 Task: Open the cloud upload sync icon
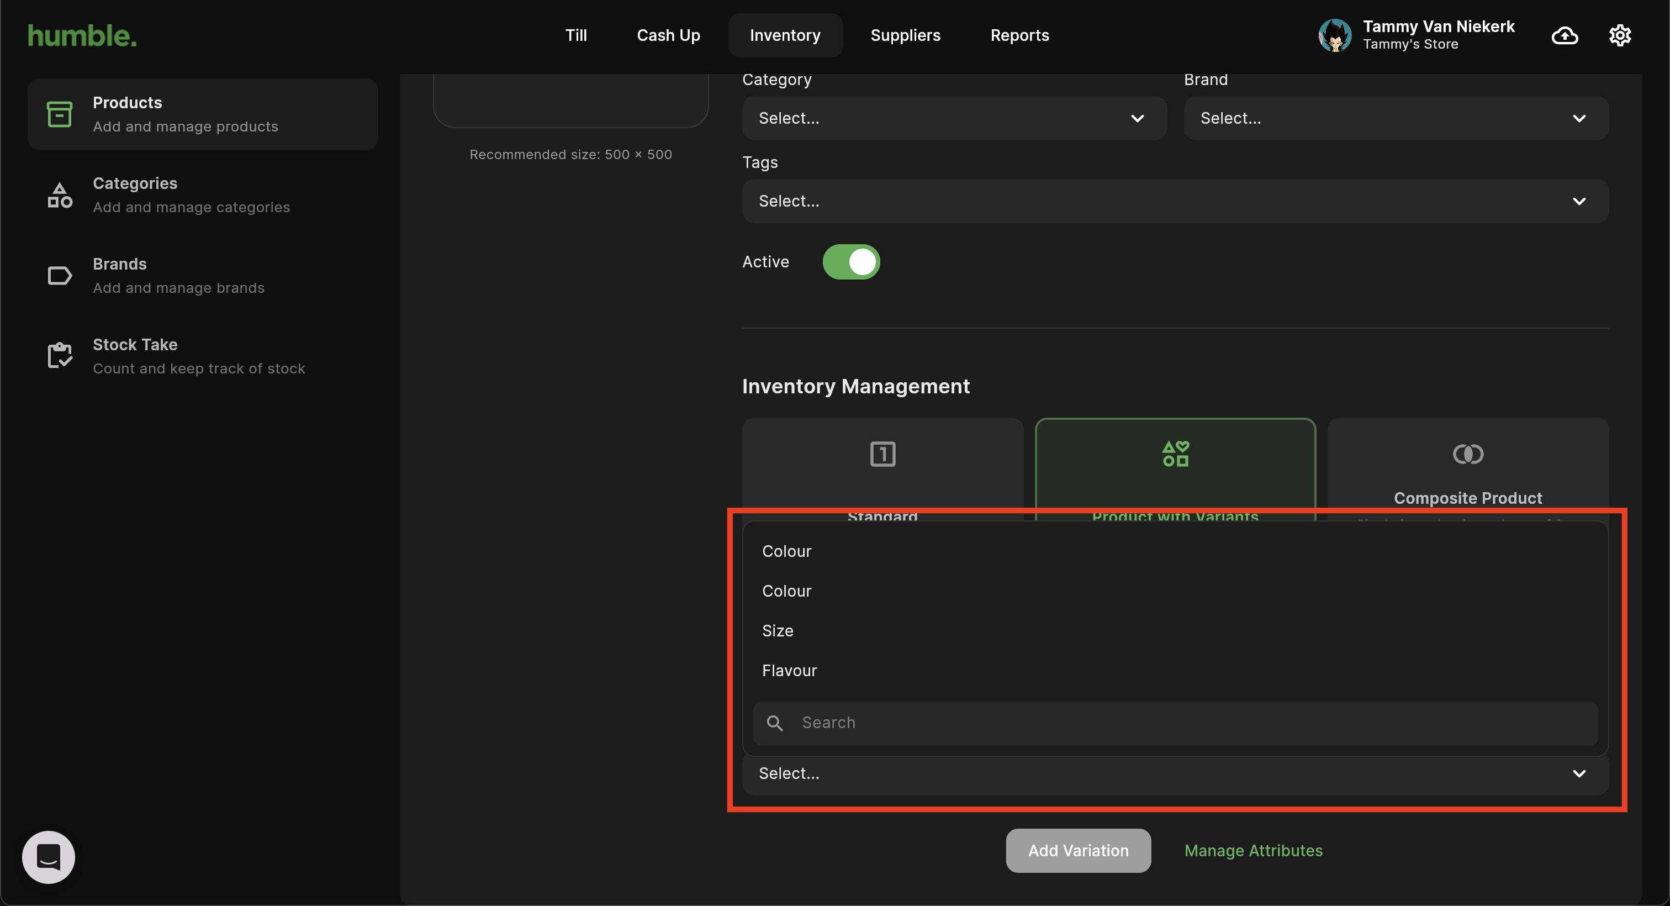point(1565,35)
